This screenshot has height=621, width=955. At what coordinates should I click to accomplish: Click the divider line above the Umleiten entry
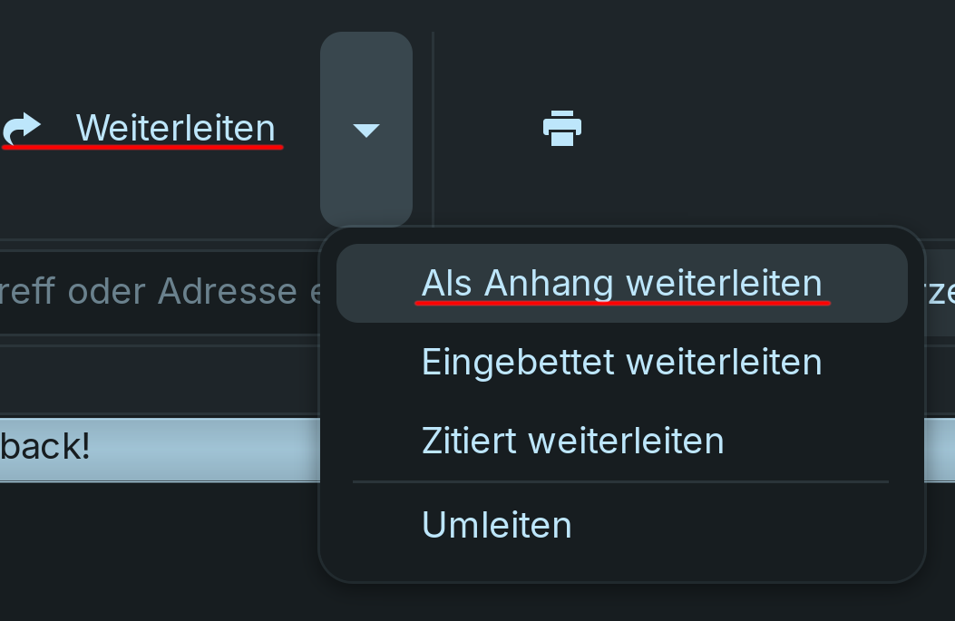[621, 482]
